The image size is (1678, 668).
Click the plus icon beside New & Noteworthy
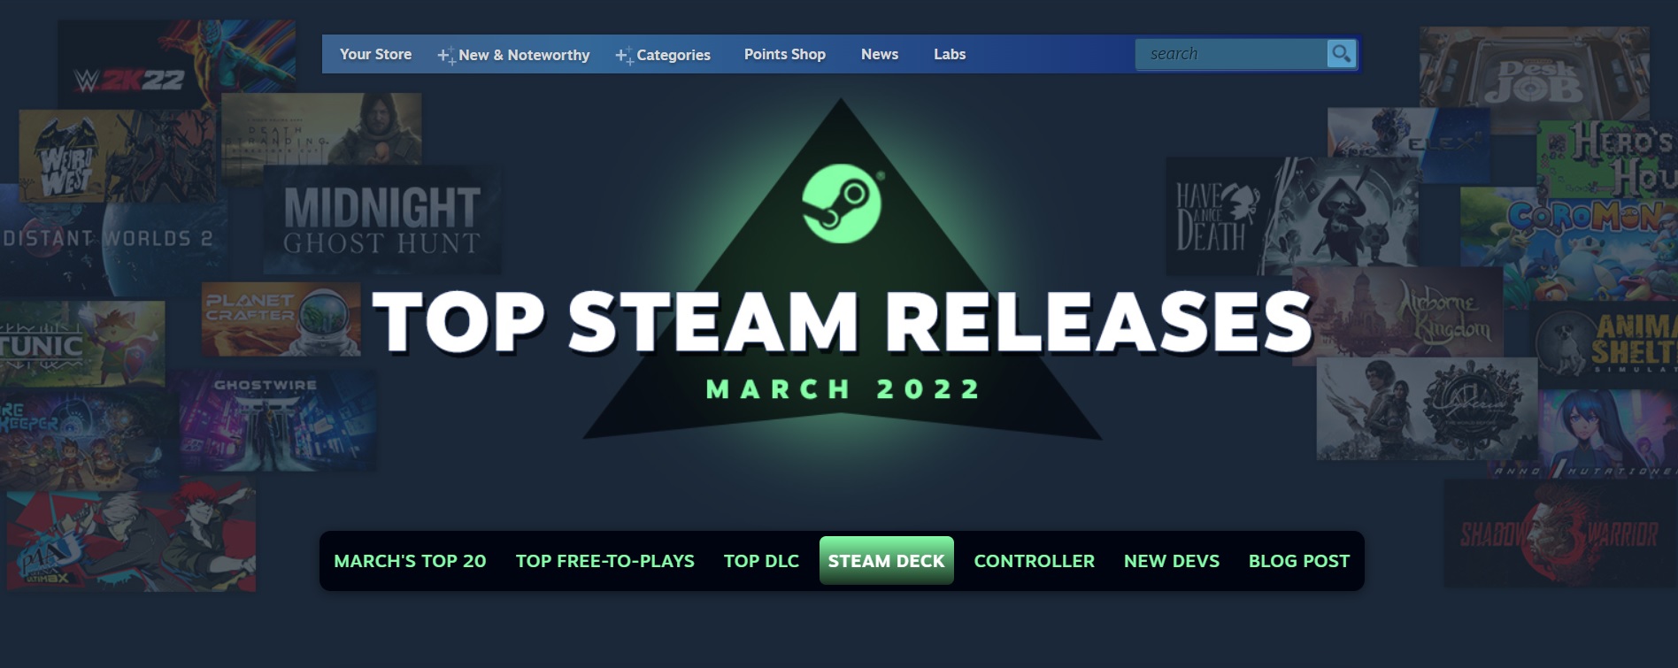tap(446, 55)
